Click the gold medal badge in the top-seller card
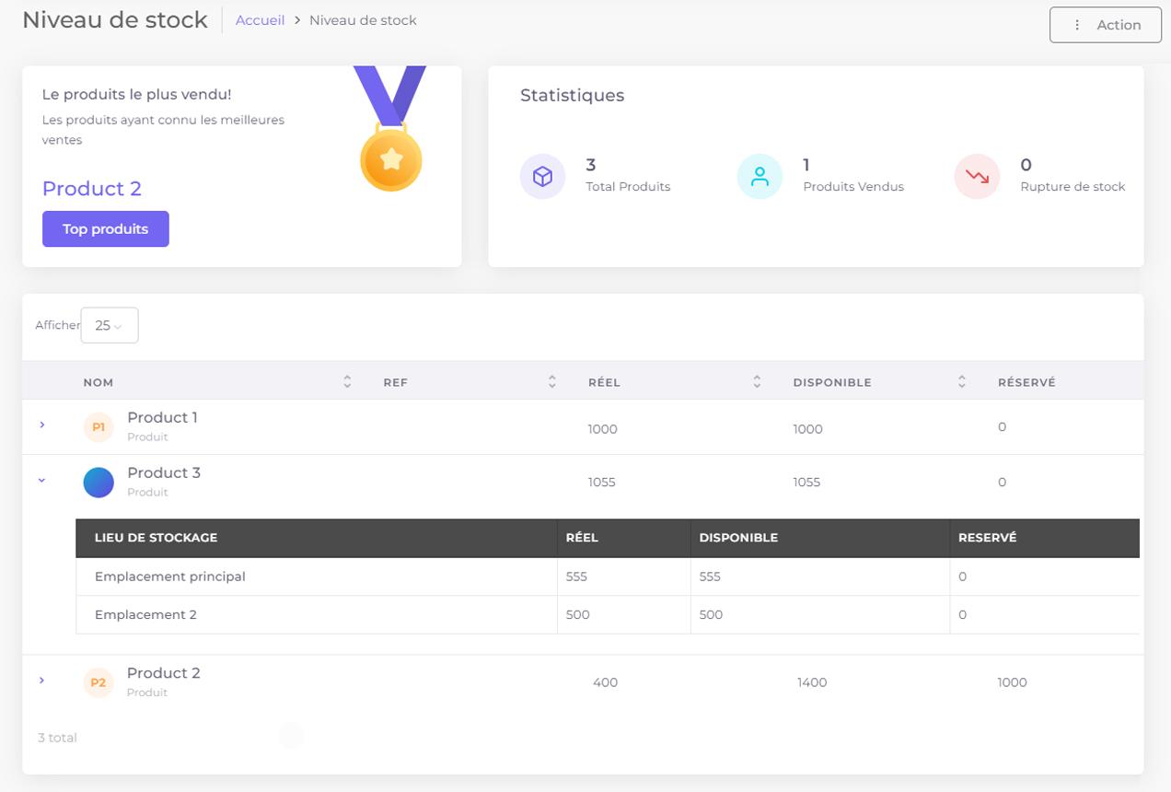Screen dimensions: 1171x792 coord(391,158)
